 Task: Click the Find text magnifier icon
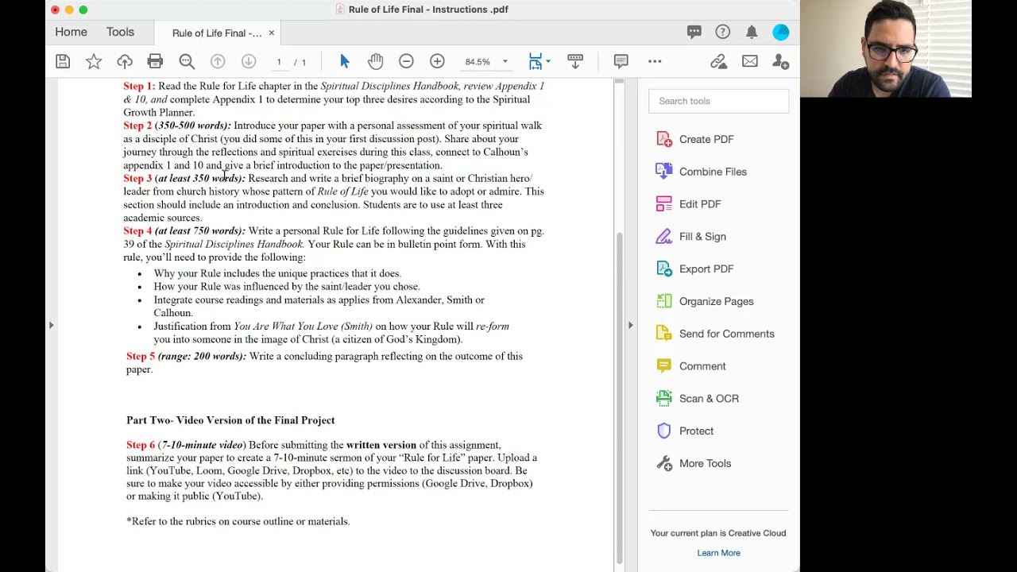[x=187, y=61]
